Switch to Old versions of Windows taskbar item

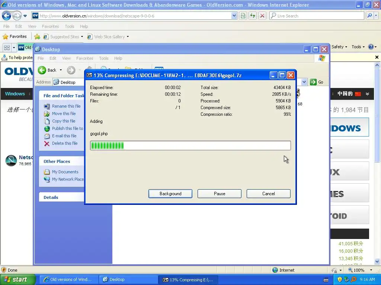coord(69,280)
